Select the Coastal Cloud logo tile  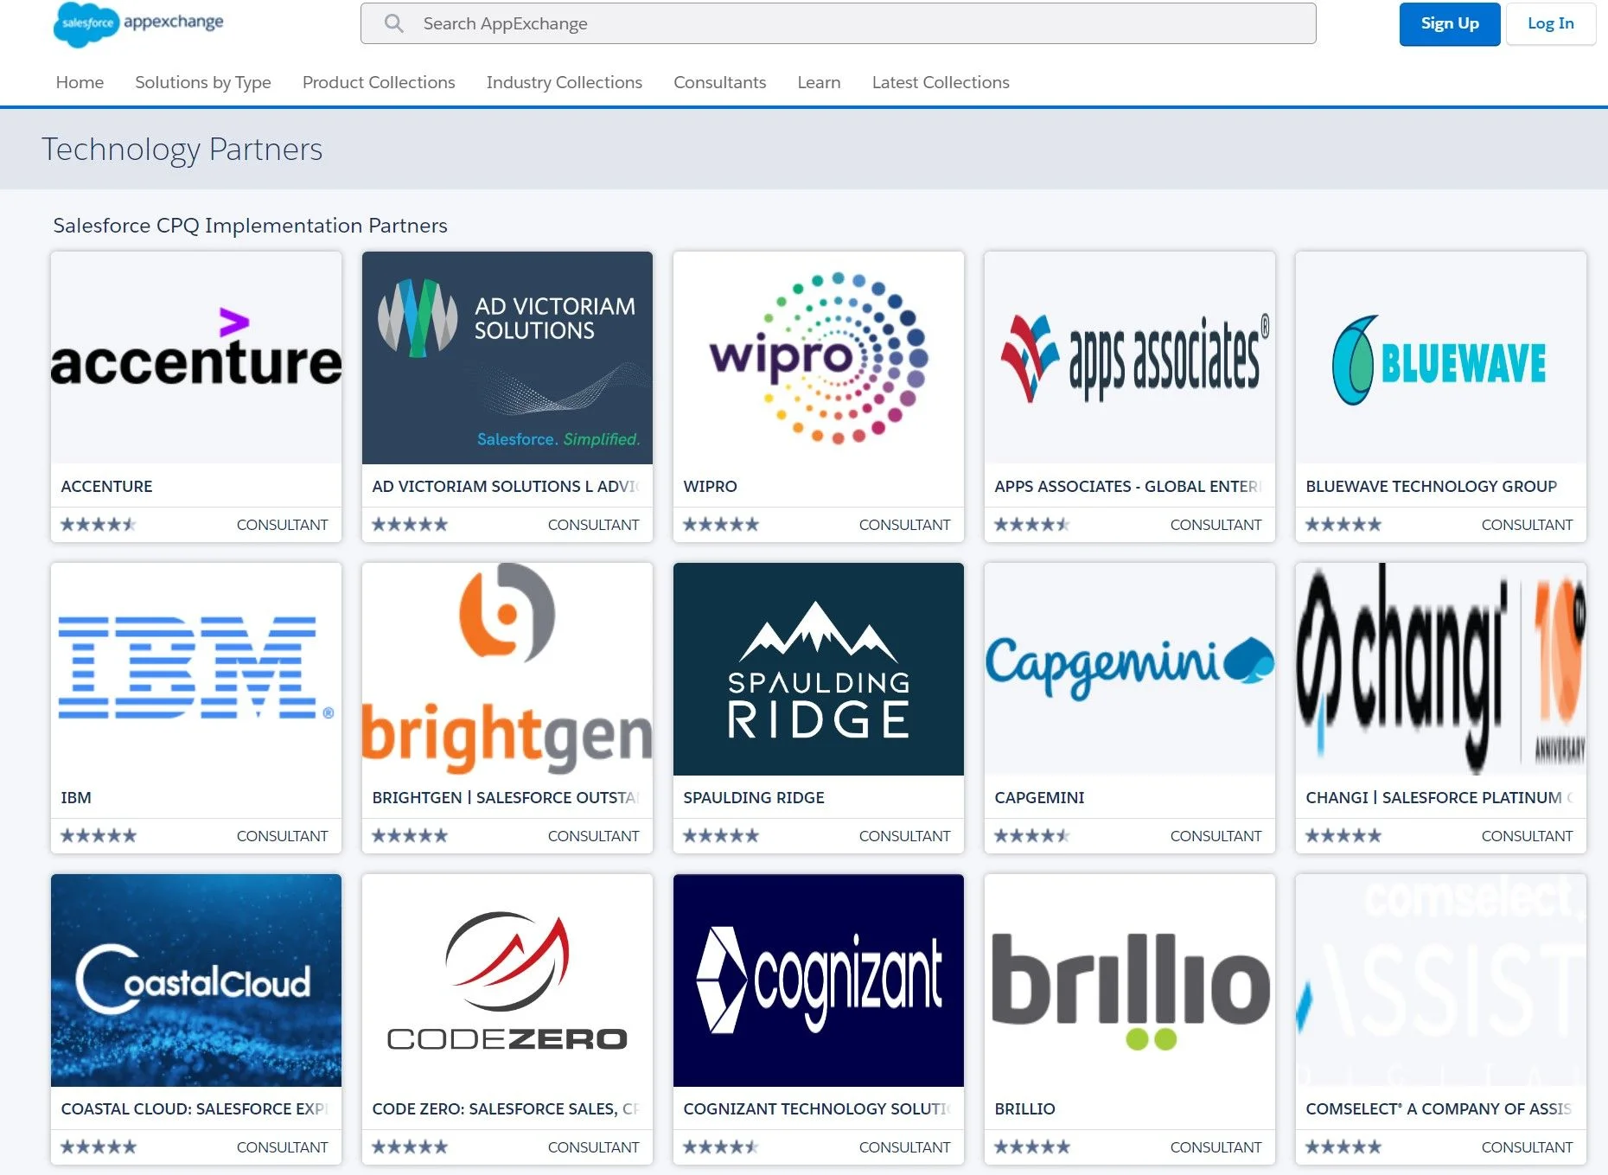pos(196,980)
